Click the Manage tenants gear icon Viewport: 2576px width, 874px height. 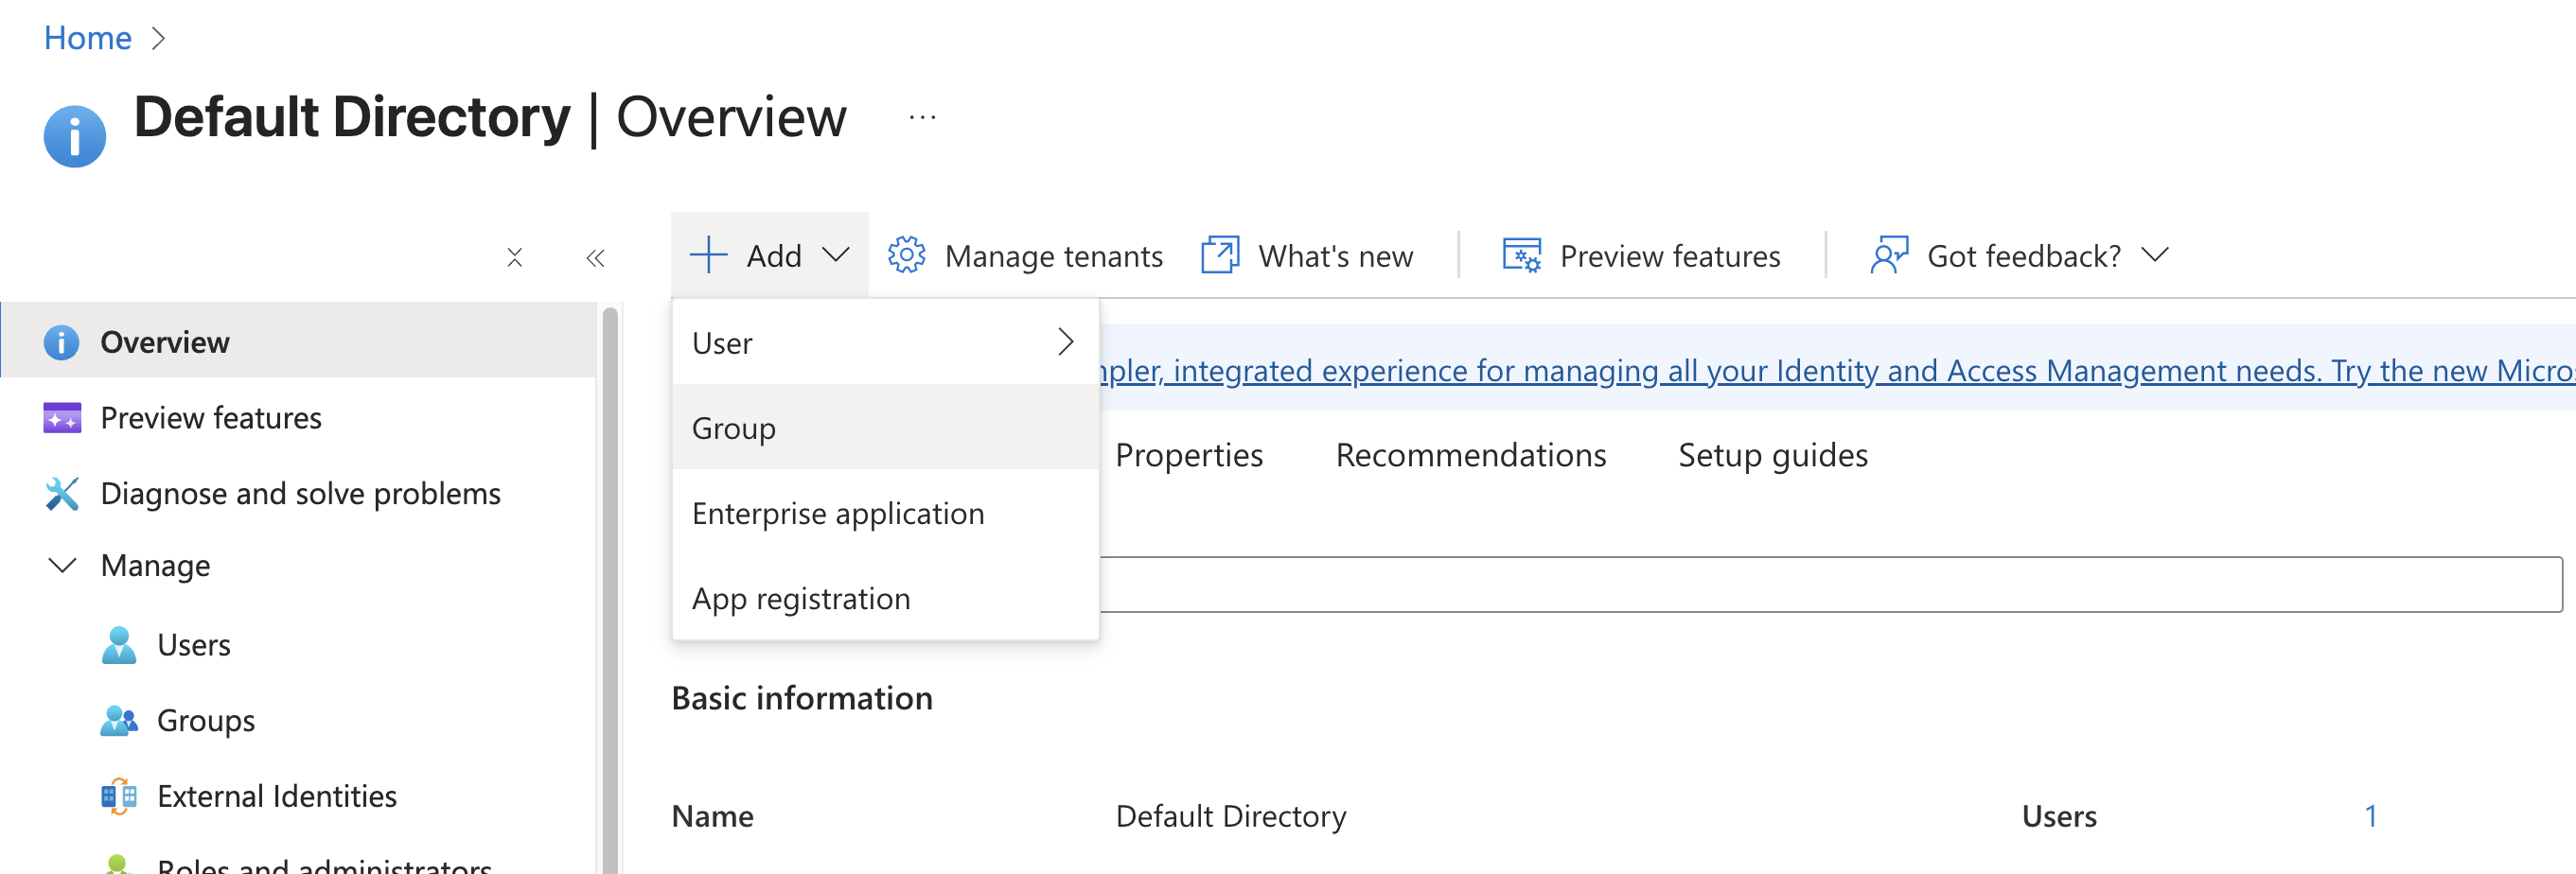coord(906,256)
